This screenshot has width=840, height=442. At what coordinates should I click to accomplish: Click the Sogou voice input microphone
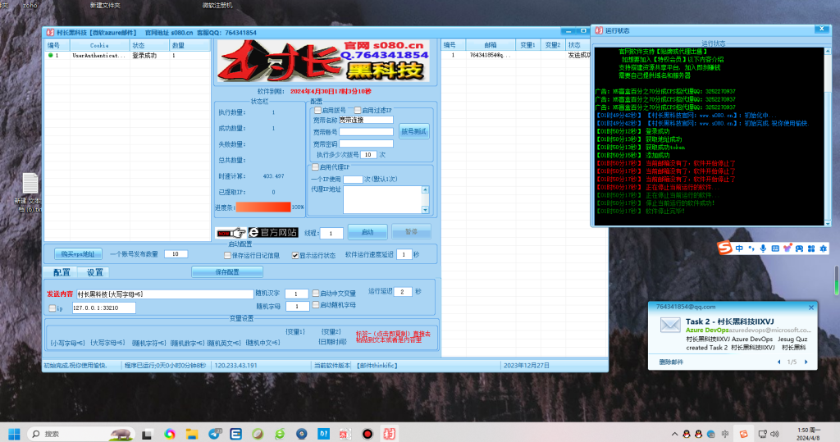(x=763, y=248)
